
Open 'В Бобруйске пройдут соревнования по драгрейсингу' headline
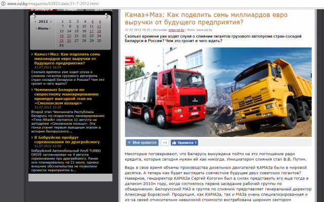(67, 140)
